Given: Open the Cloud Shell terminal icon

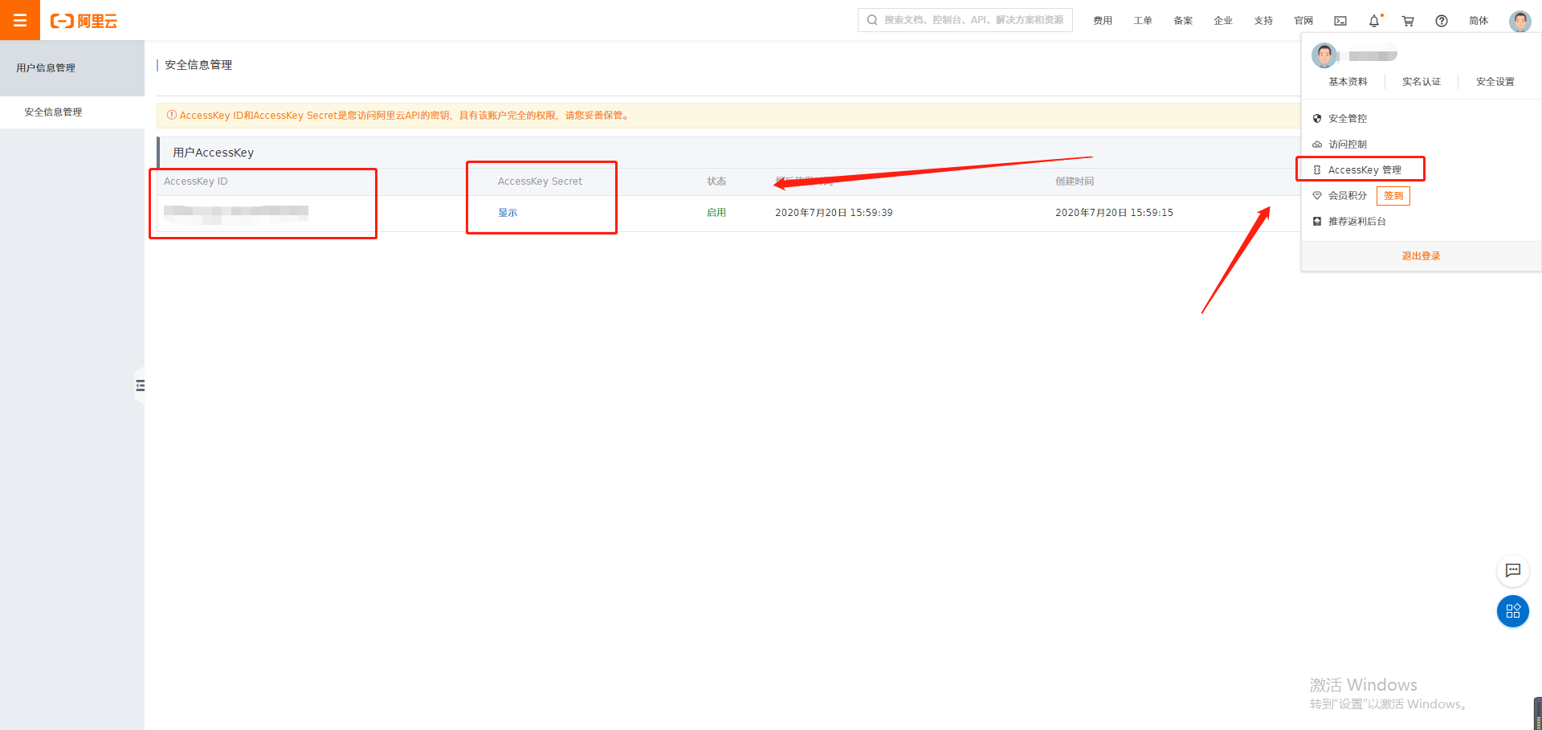Looking at the screenshot, I should coord(1340,21).
